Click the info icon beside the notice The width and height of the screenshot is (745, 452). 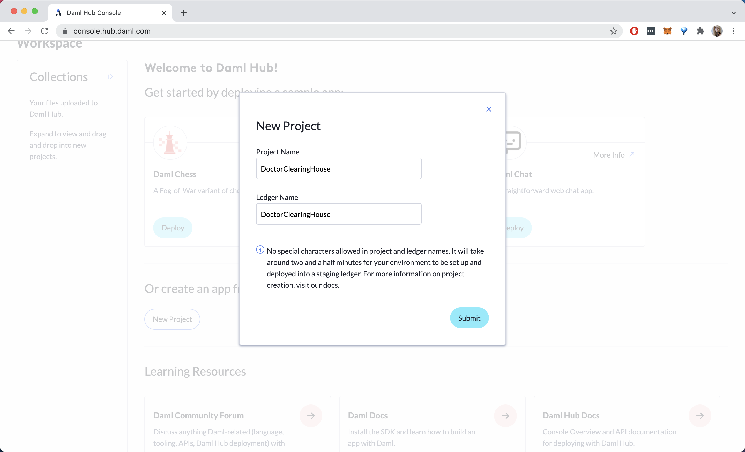pyautogui.click(x=260, y=250)
